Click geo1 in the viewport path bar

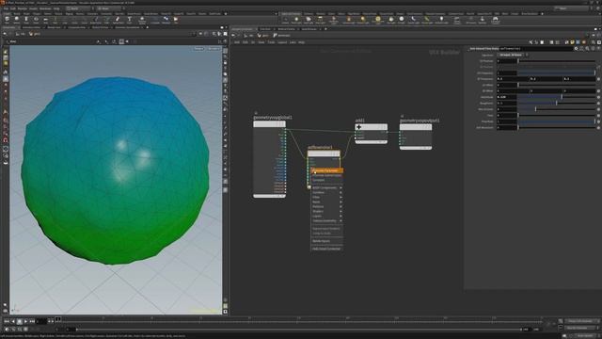point(35,34)
